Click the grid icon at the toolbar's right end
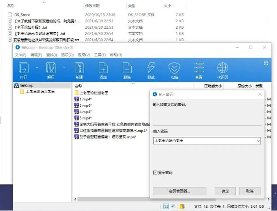The width and height of the screenshot is (277, 211). coord(266,63)
